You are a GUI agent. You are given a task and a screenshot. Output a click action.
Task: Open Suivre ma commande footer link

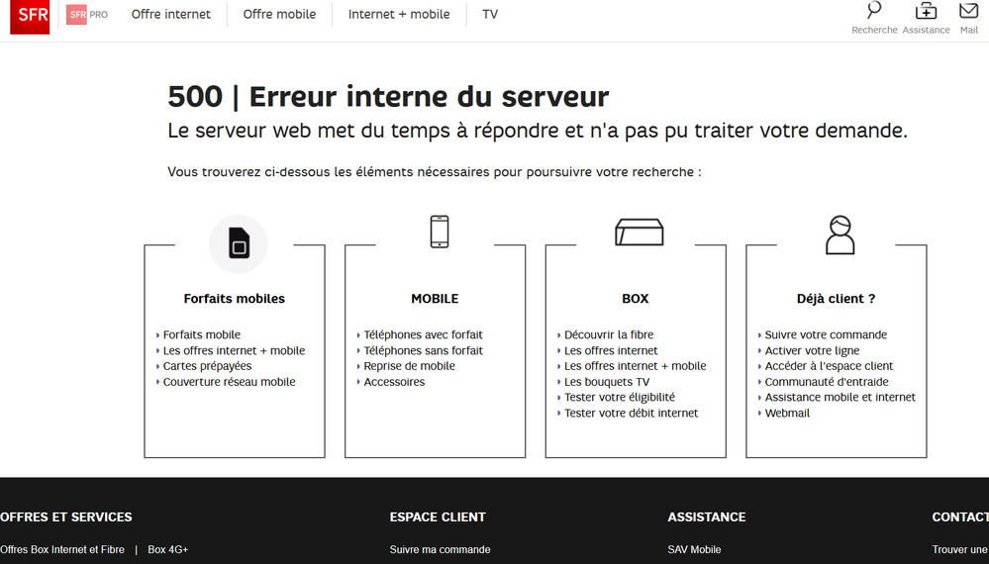pos(440,549)
